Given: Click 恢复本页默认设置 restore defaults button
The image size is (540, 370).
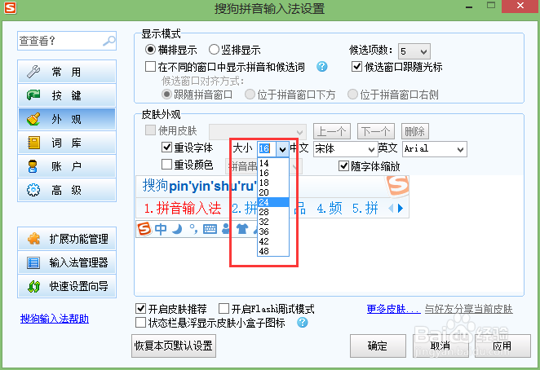Looking at the screenshot, I should coord(174,346).
